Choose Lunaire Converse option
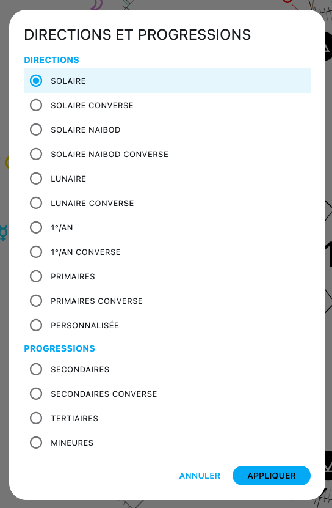332x508 pixels. click(x=167, y=203)
